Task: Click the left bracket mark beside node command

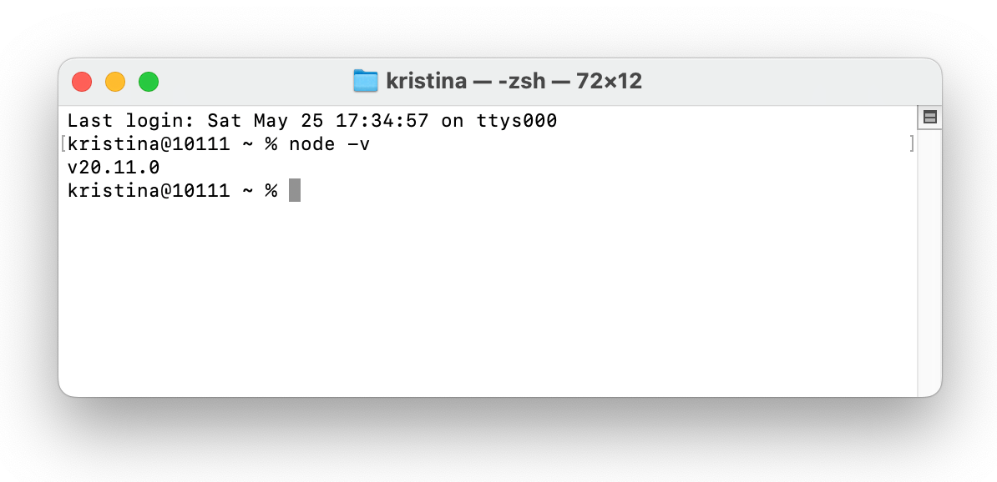Action: pyautogui.click(x=63, y=144)
